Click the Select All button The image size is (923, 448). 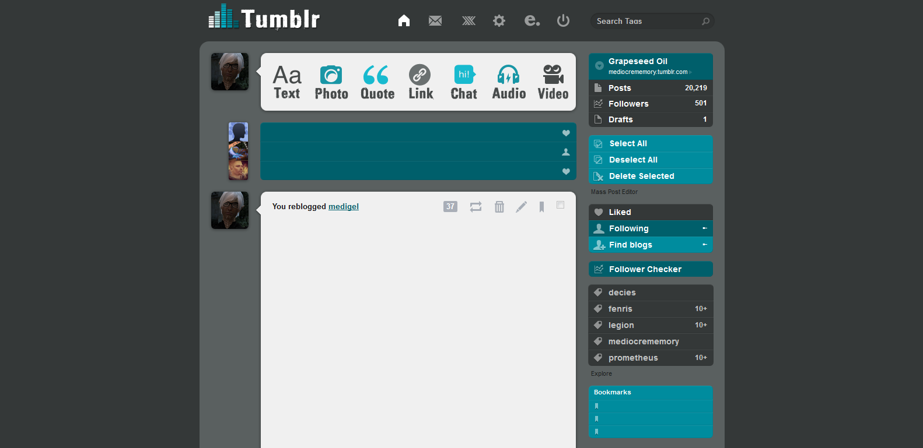(x=651, y=143)
